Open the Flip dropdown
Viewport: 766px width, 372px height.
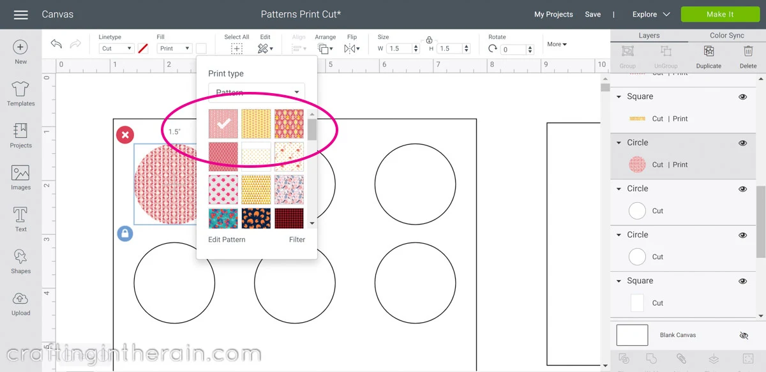(x=352, y=48)
